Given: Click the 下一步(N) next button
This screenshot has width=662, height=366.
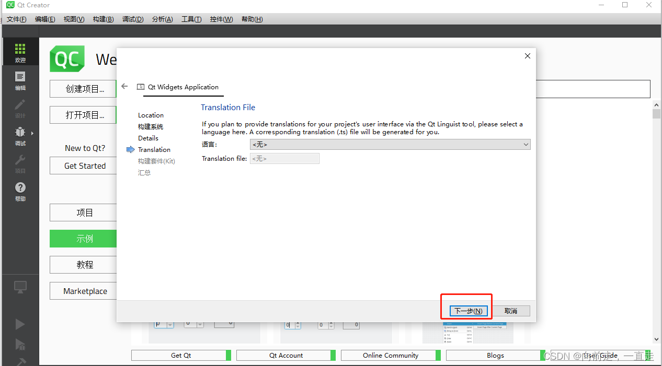Looking at the screenshot, I should 469,311.
